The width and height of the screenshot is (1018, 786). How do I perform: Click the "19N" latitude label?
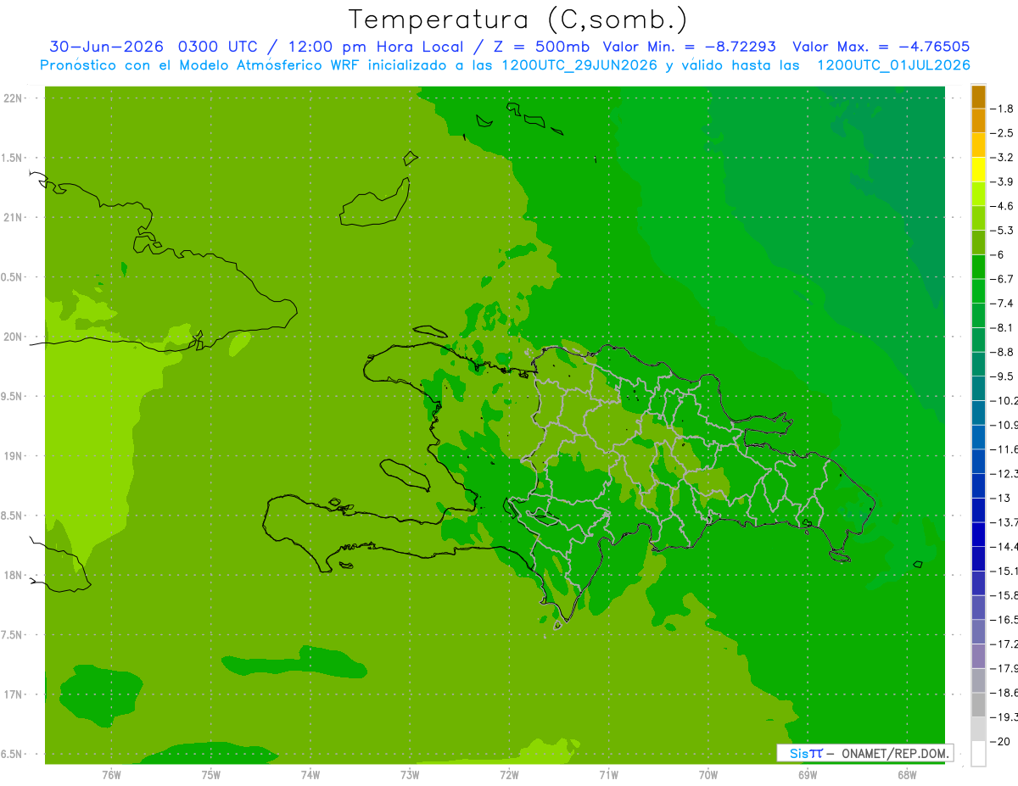point(13,456)
